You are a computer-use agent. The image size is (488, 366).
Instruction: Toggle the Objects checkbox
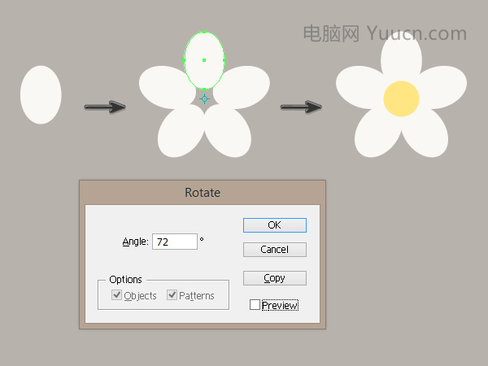click(x=116, y=294)
